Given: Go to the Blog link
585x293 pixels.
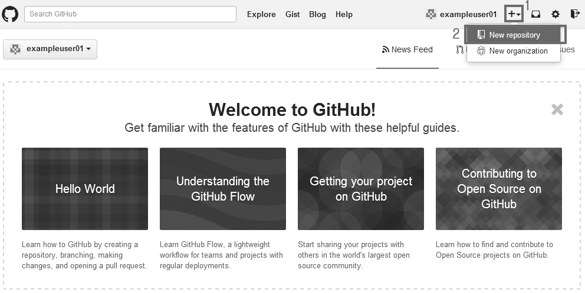Looking at the screenshot, I should tap(317, 14).
